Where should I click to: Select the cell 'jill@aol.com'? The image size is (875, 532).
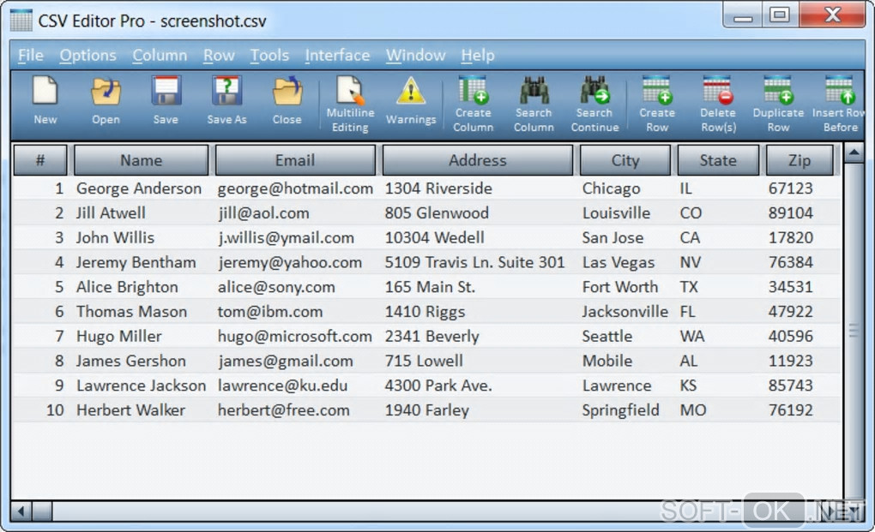[x=263, y=212]
